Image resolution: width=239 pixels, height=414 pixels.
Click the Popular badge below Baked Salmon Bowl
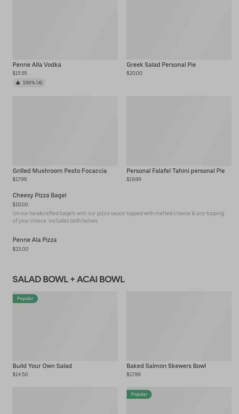click(x=139, y=394)
